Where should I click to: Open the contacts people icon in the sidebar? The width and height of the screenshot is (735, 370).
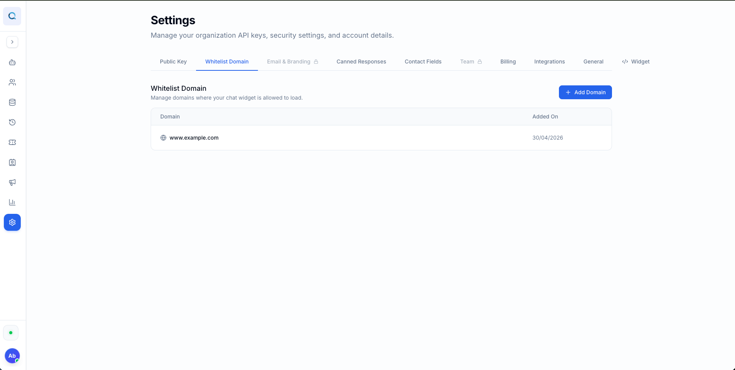click(x=12, y=82)
